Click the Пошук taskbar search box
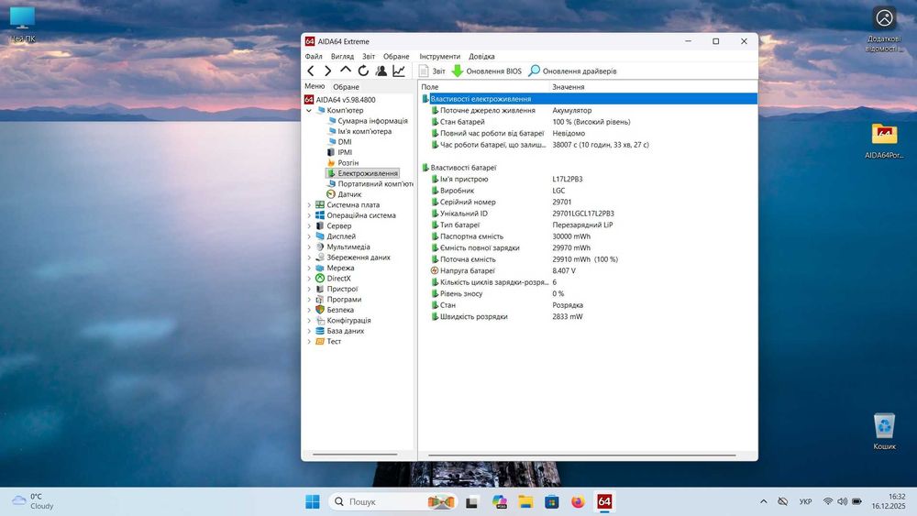917x516 pixels. click(392, 501)
